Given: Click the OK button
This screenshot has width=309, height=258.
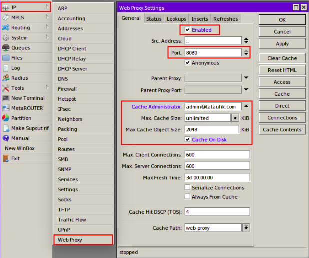Looking at the screenshot, I should pyautogui.click(x=282, y=20).
